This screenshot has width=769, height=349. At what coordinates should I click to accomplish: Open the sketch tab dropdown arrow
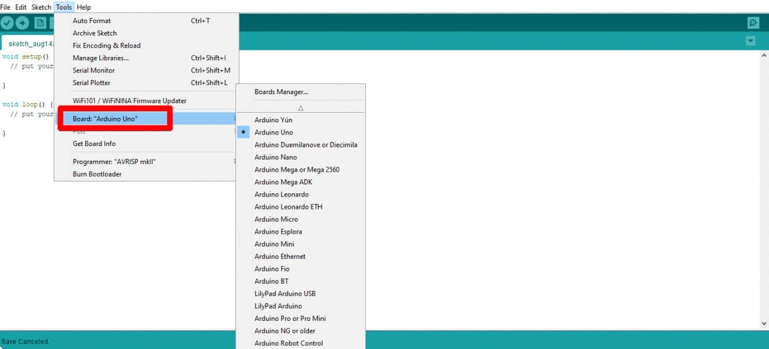(750, 42)
